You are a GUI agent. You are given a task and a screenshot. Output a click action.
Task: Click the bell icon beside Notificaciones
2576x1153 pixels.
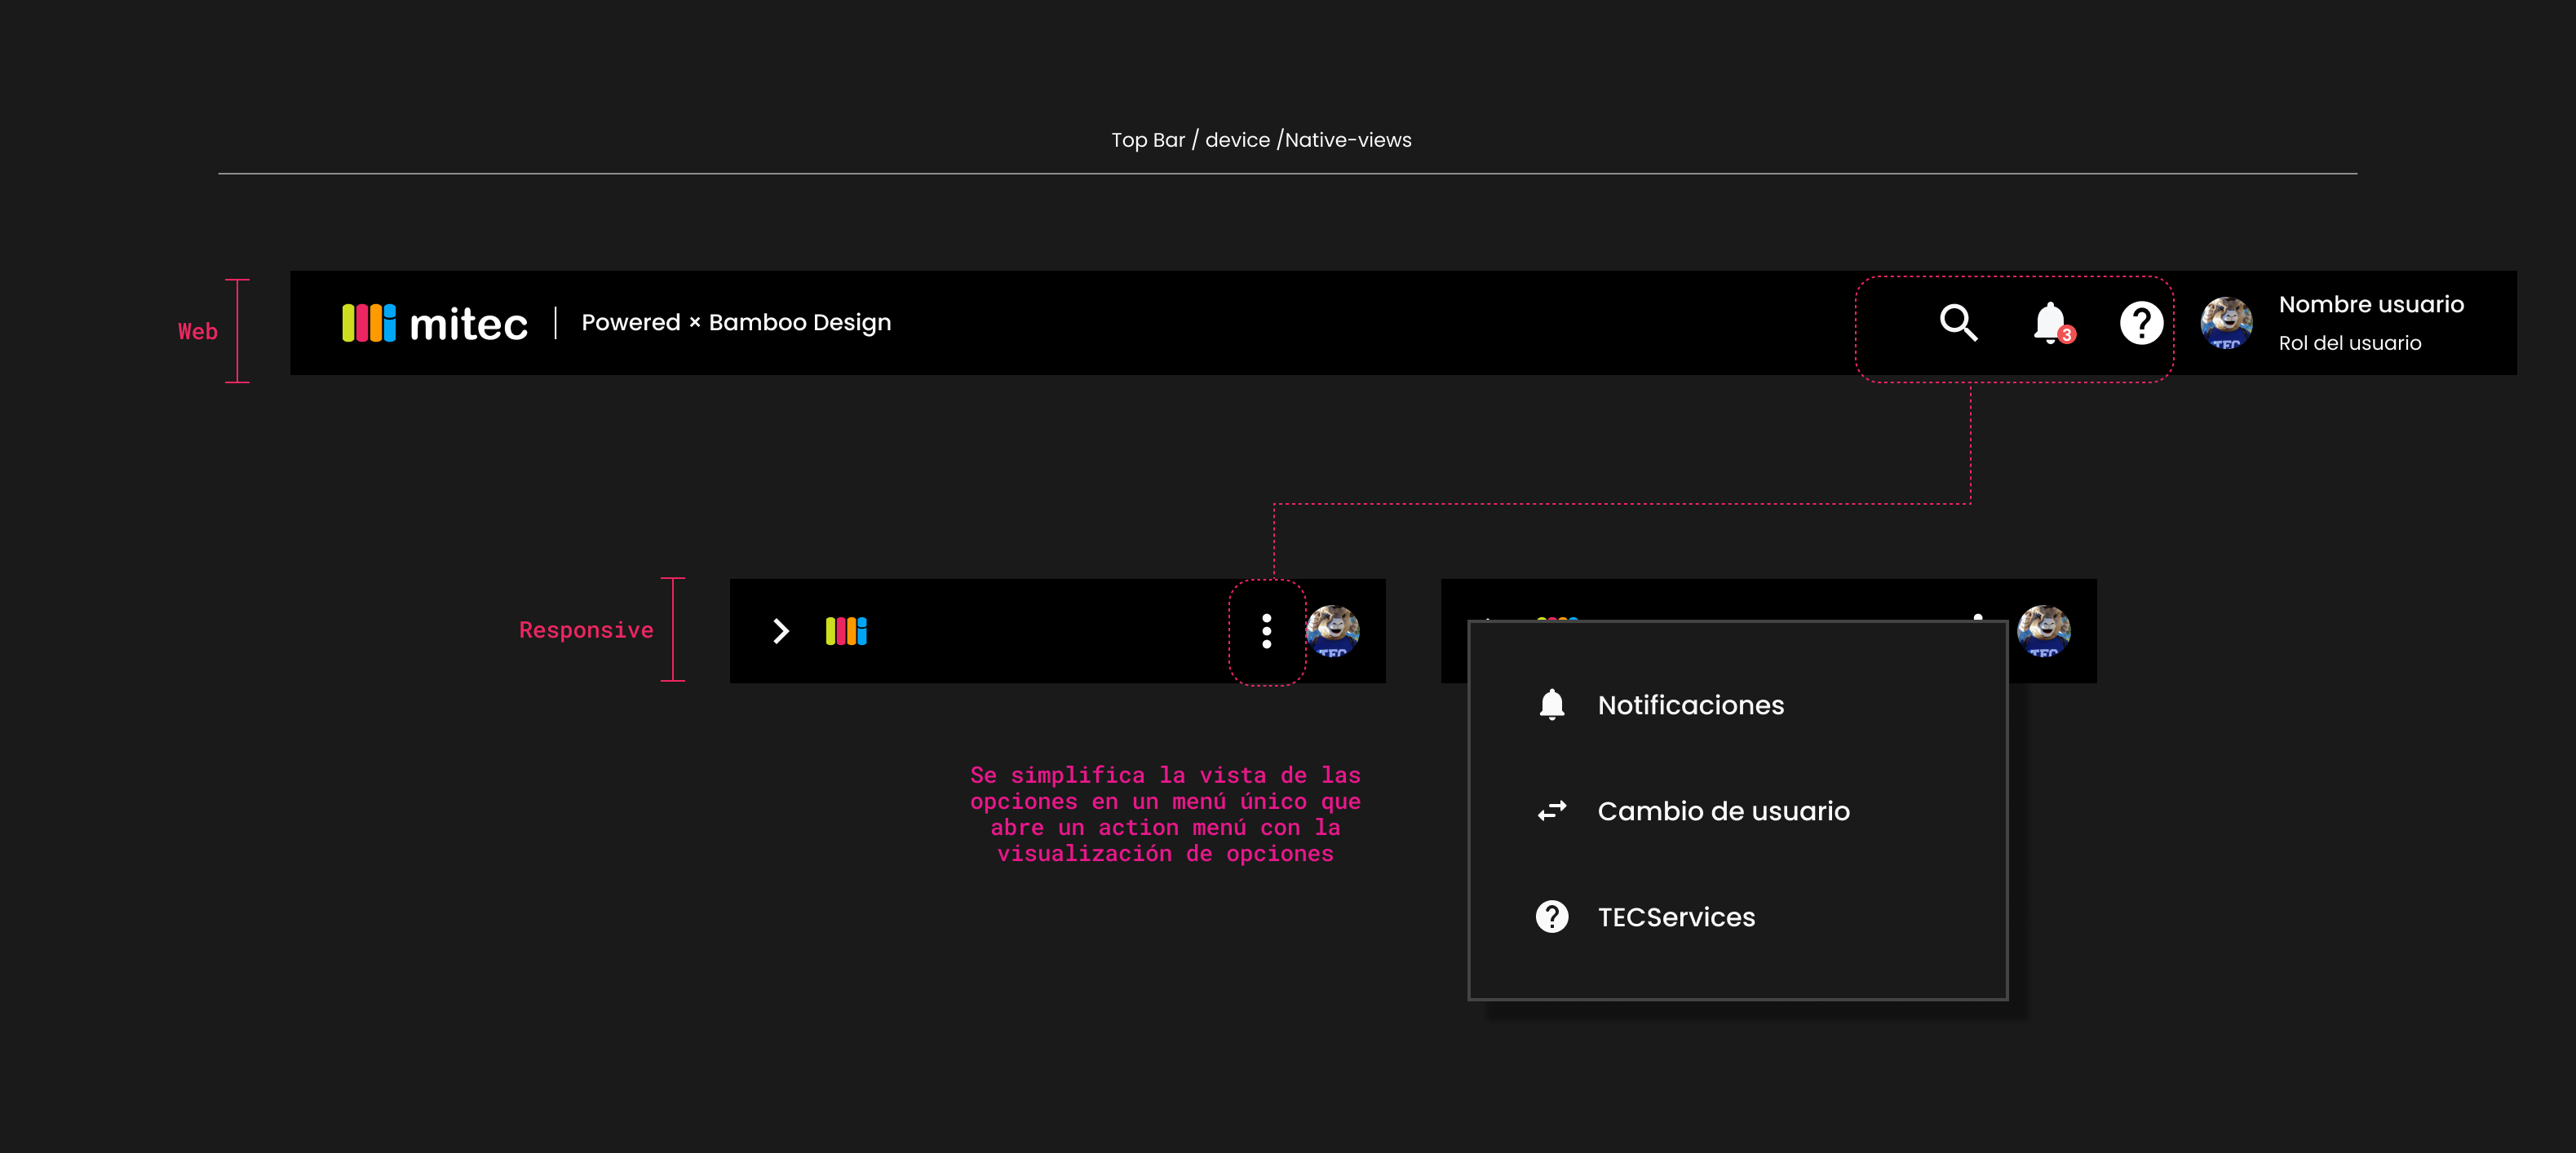click(x=1552, y=705)
